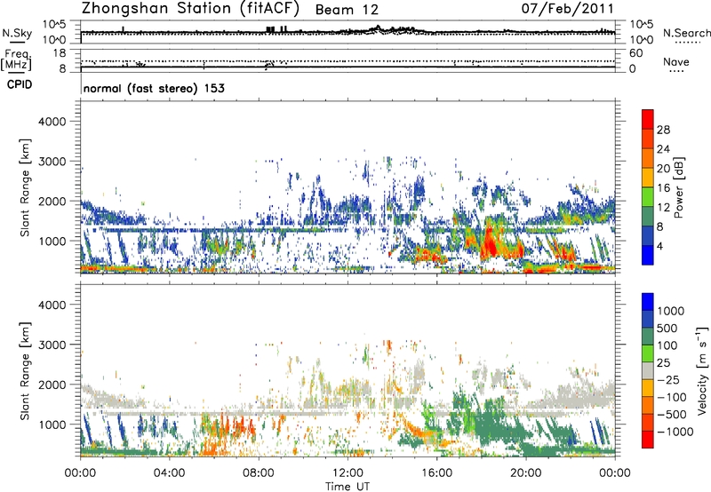Click the 'N.Sky' legend label
Image resolution: width=711 pixels, height=492 pixels.
click(x=17, y=33)
